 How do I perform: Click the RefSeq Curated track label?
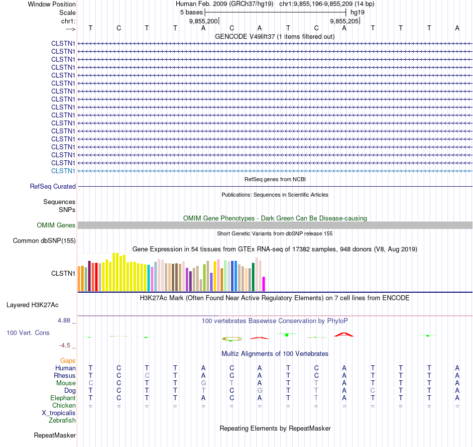pyautogui.click(x=53, y=186)
